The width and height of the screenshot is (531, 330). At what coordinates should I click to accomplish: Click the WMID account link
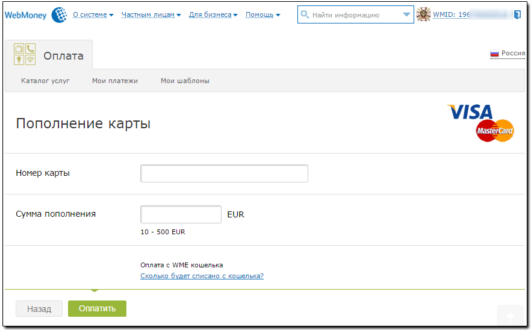(x=473, y=14)
